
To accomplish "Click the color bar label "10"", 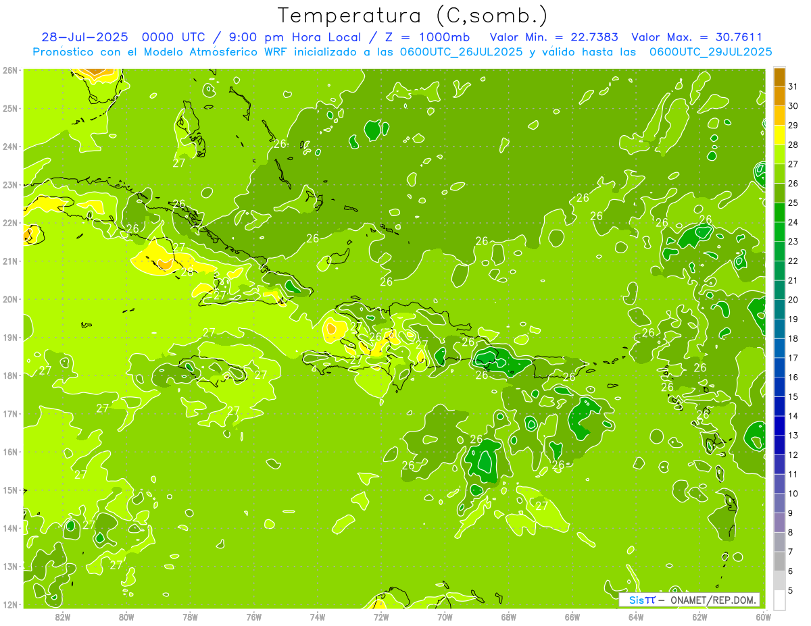I will (793, 493).
